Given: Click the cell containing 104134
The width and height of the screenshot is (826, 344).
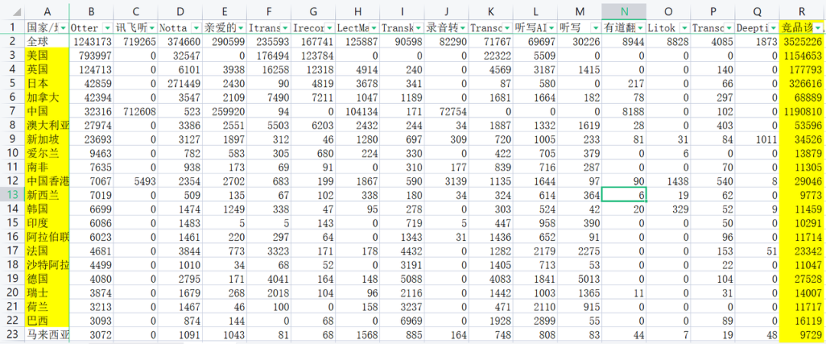Looking at the screenshot, I should (x=358, y=111).
